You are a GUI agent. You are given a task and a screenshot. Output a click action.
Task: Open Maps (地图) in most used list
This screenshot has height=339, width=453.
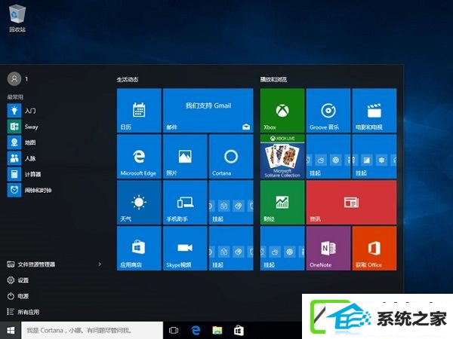[55, 142]
